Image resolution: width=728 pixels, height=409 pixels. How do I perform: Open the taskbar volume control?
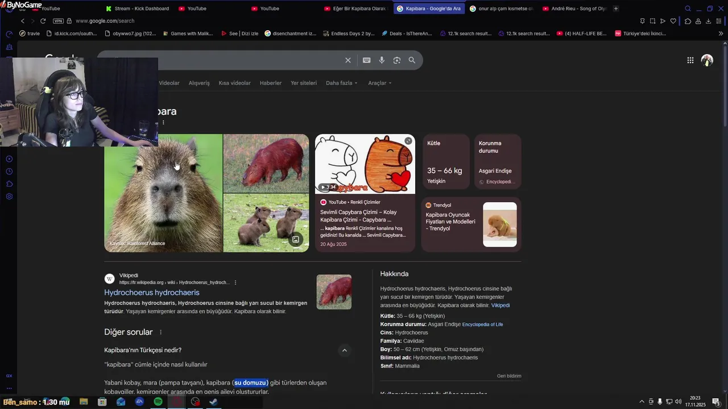(678, 402)
